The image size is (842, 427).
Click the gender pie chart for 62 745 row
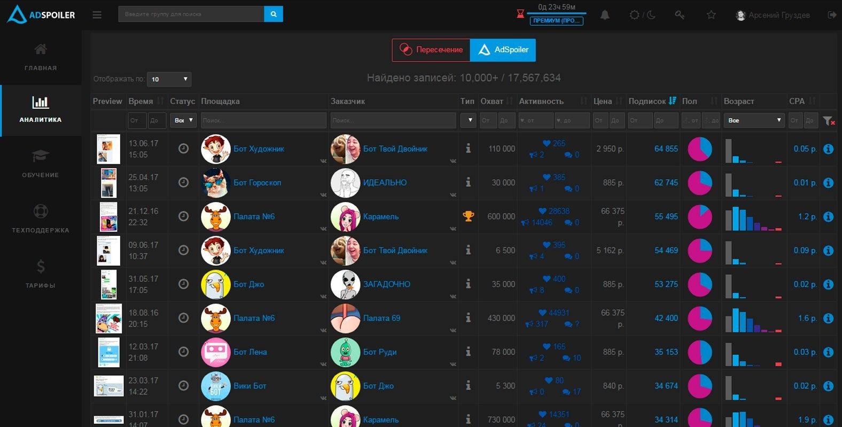tap(699, 183)
